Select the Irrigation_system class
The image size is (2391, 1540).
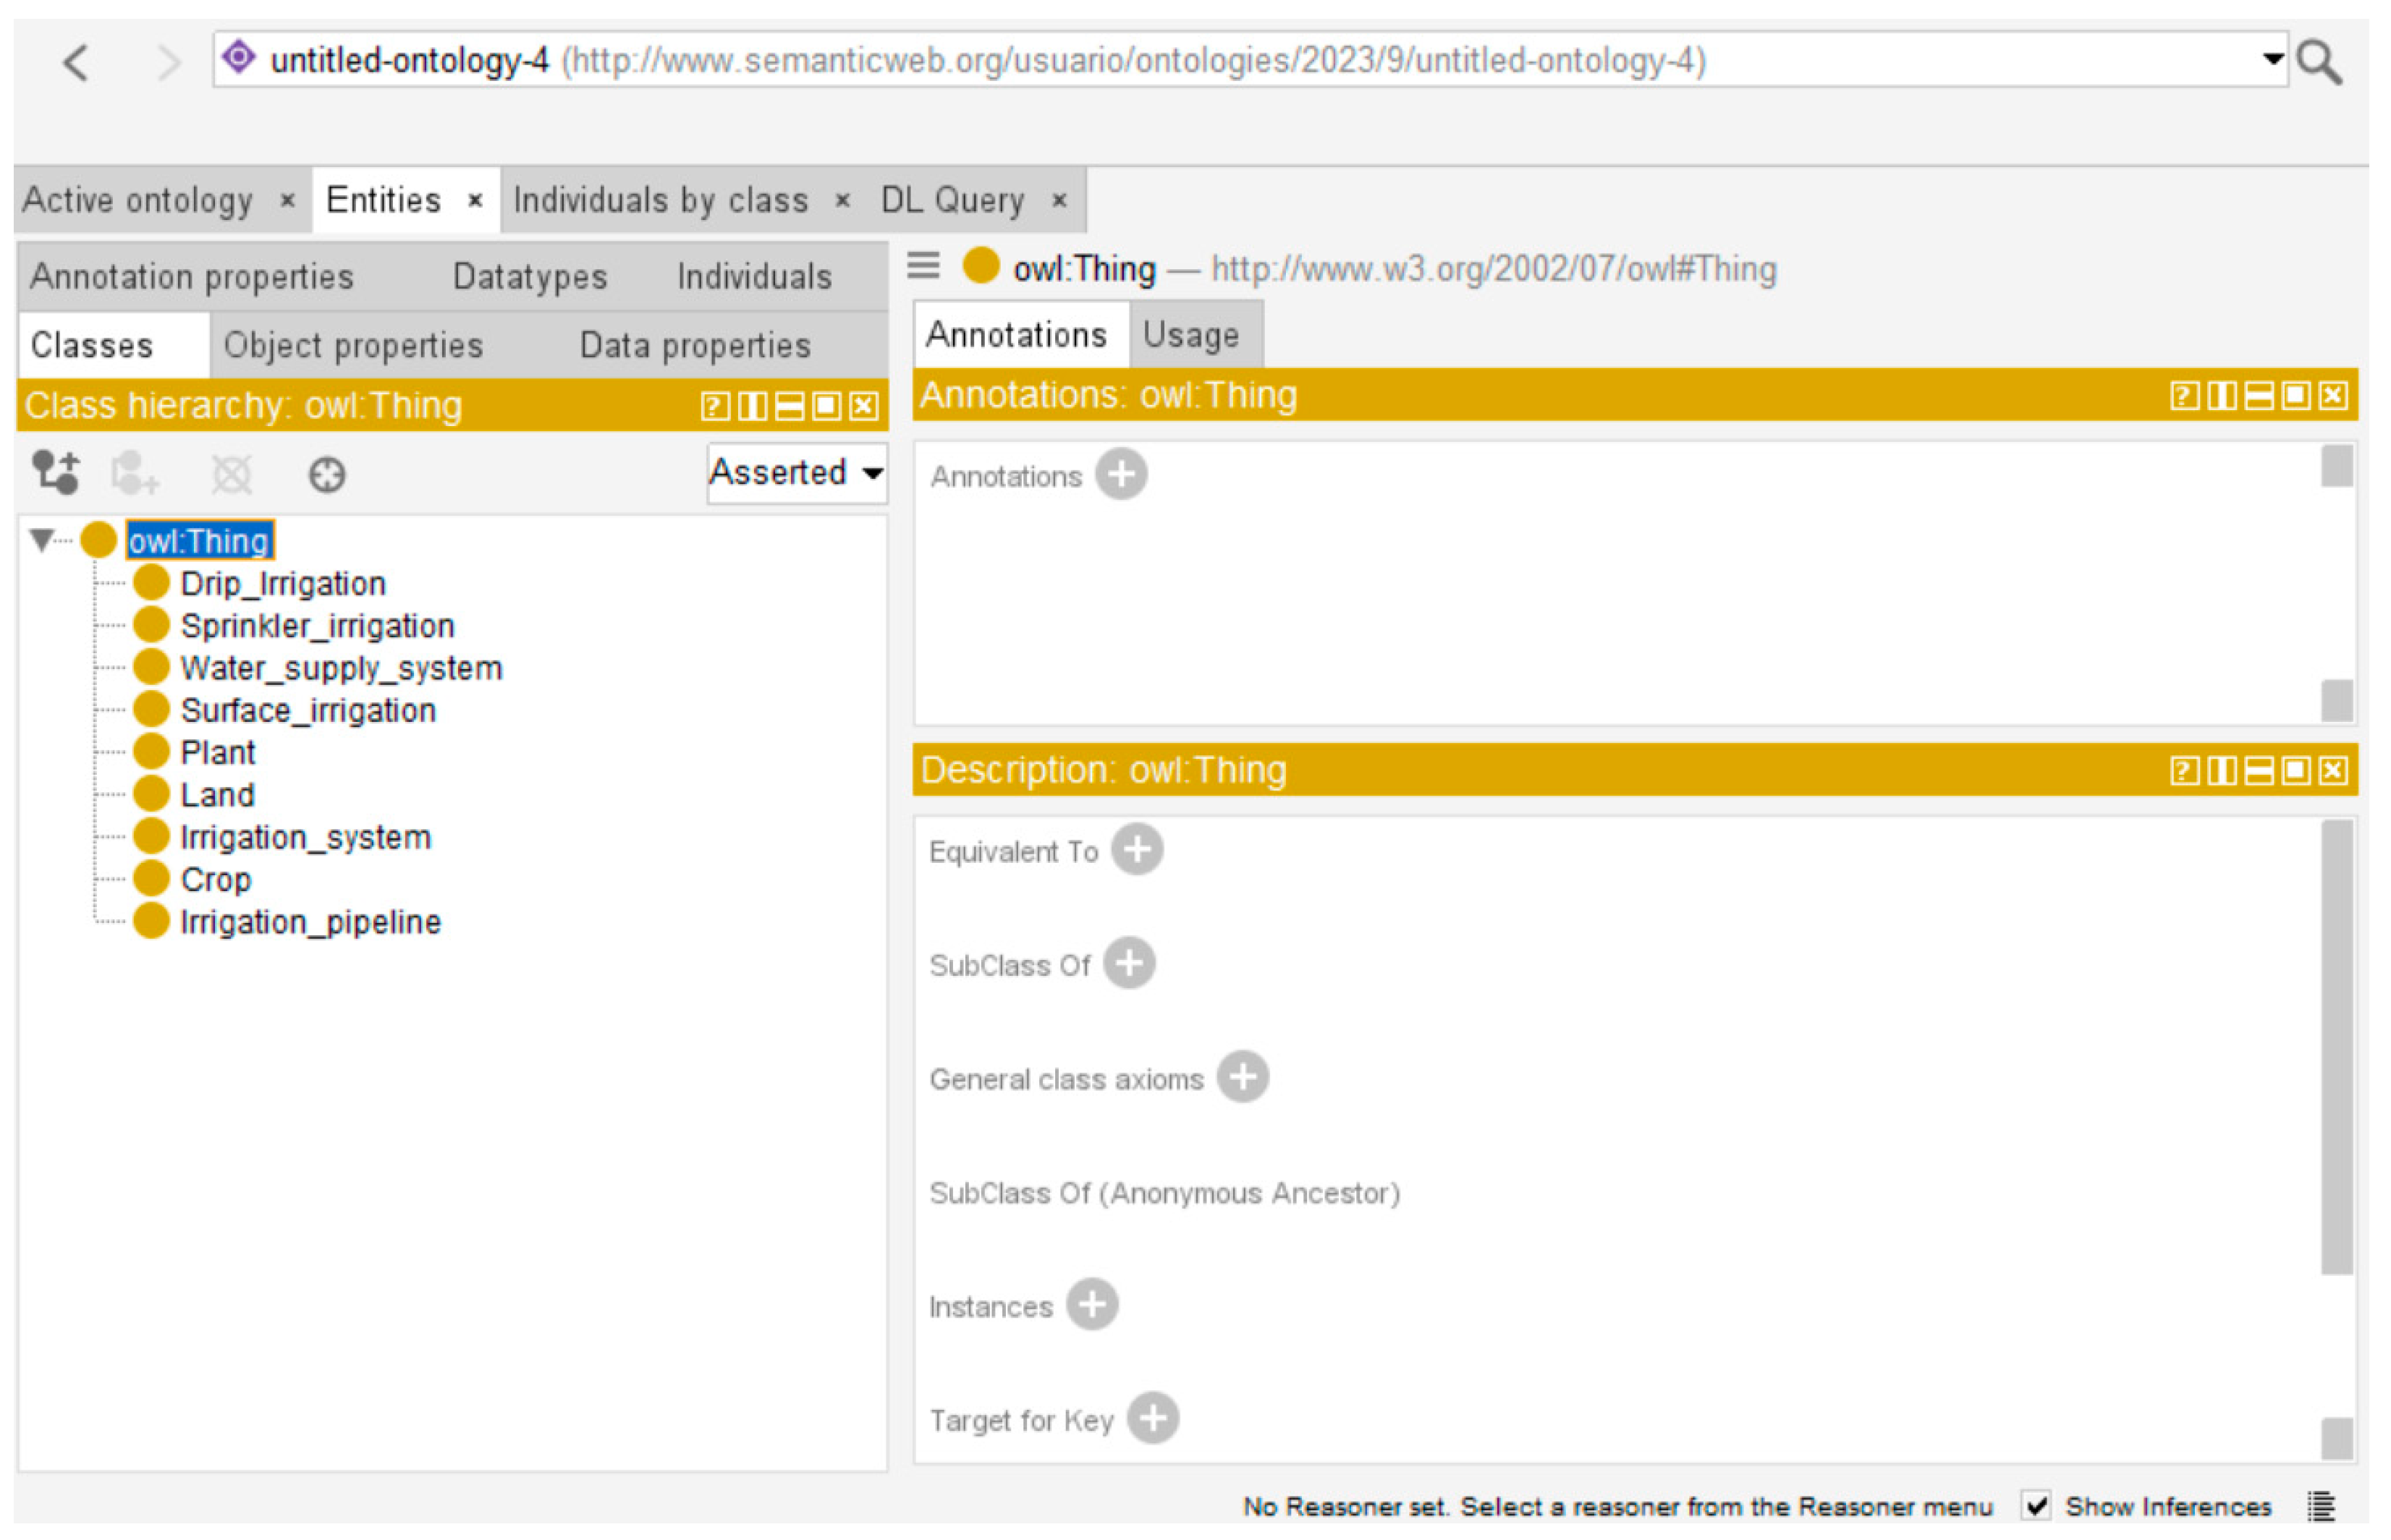click(305, 837)
